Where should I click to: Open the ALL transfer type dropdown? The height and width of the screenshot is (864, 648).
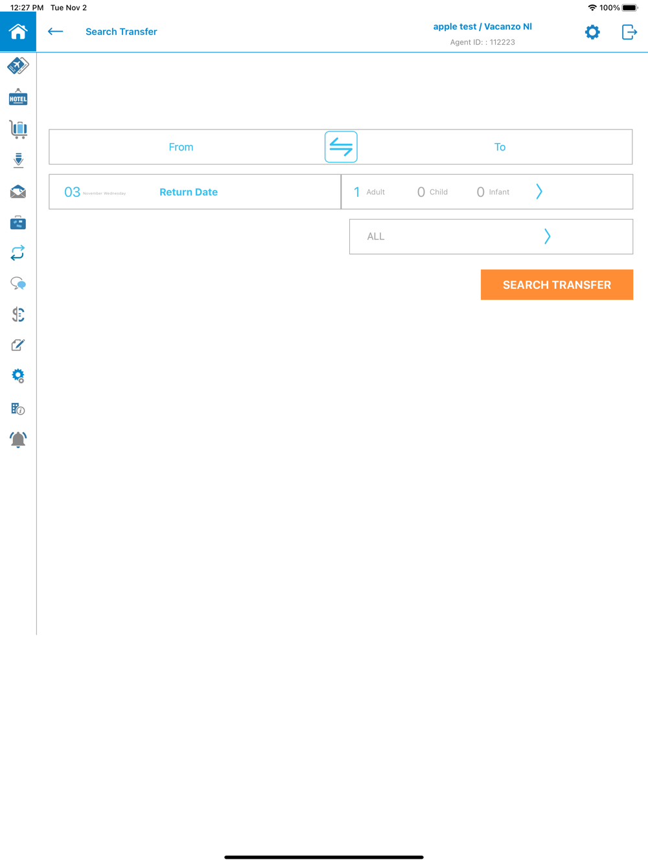[x=491, y=236]
